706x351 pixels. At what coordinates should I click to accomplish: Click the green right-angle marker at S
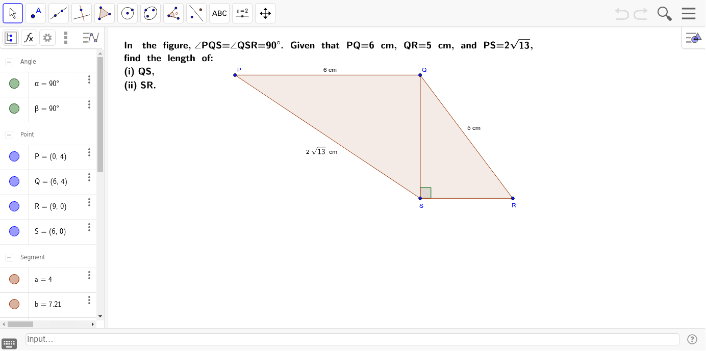coord(425,193)
